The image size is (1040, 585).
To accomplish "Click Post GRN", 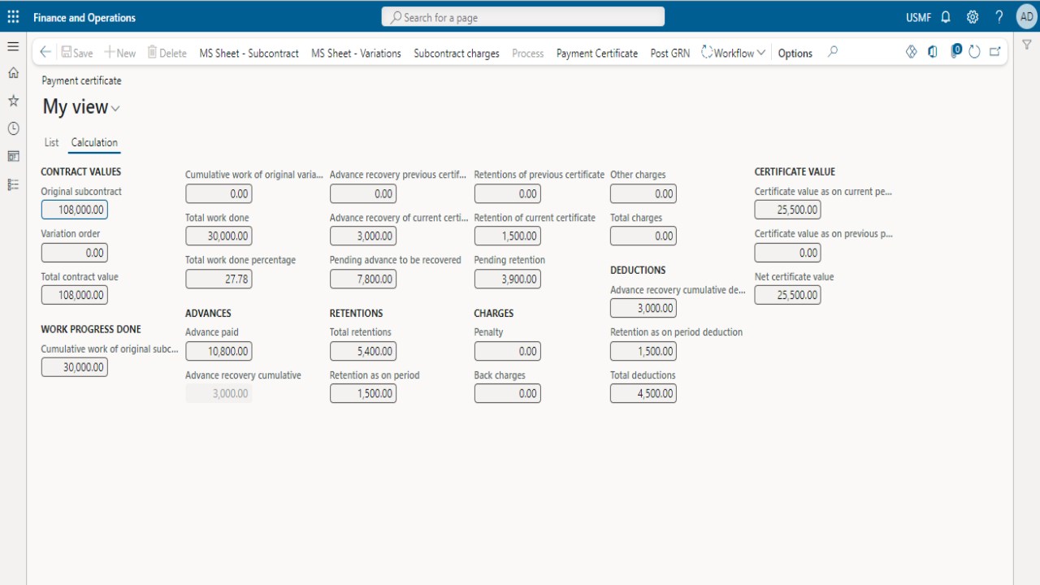I will tap(670, 53).
